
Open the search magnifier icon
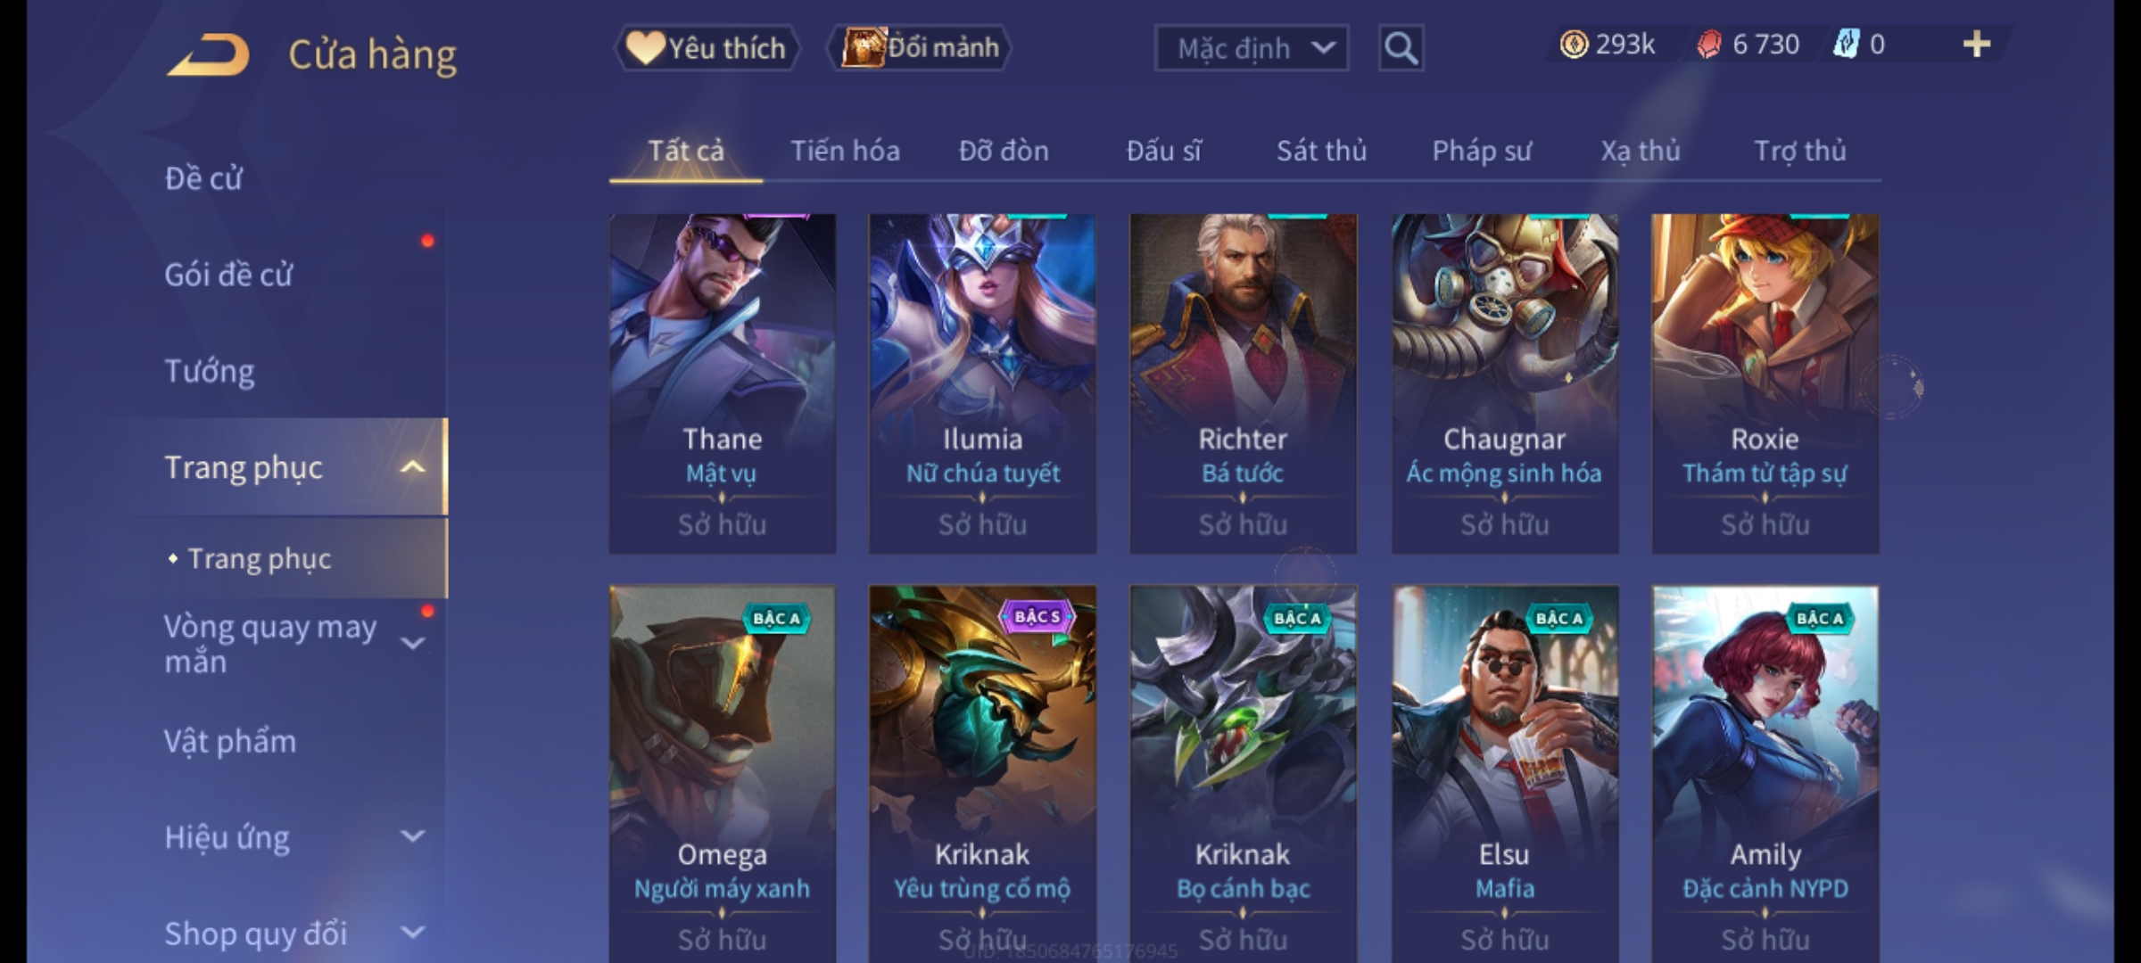pos(1401,48)
